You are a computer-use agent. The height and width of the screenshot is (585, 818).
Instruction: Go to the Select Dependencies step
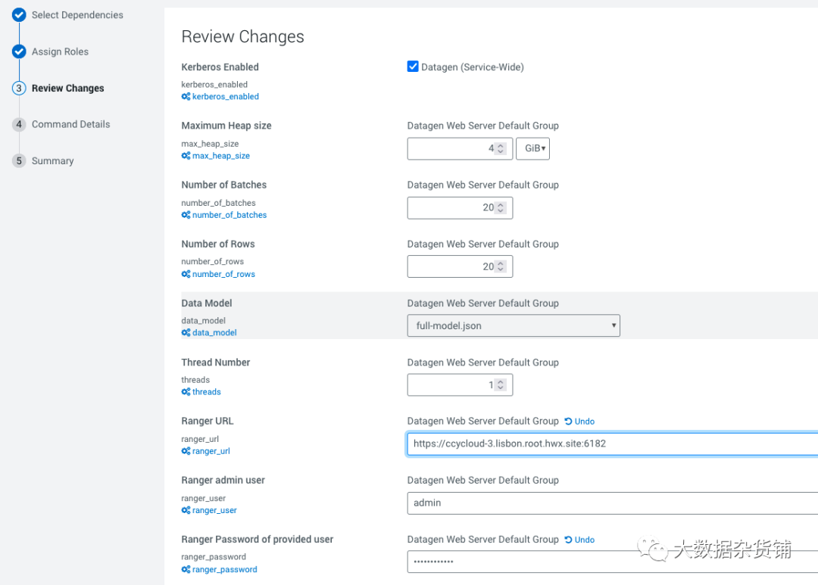[77, 15]
